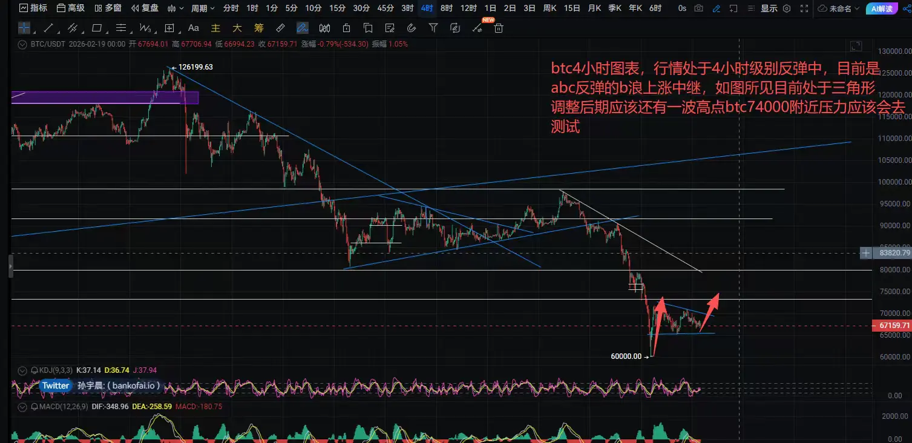
Task: Select the parallel channel drawing tool
Action: pyautogui.click(x=73, y=28)
